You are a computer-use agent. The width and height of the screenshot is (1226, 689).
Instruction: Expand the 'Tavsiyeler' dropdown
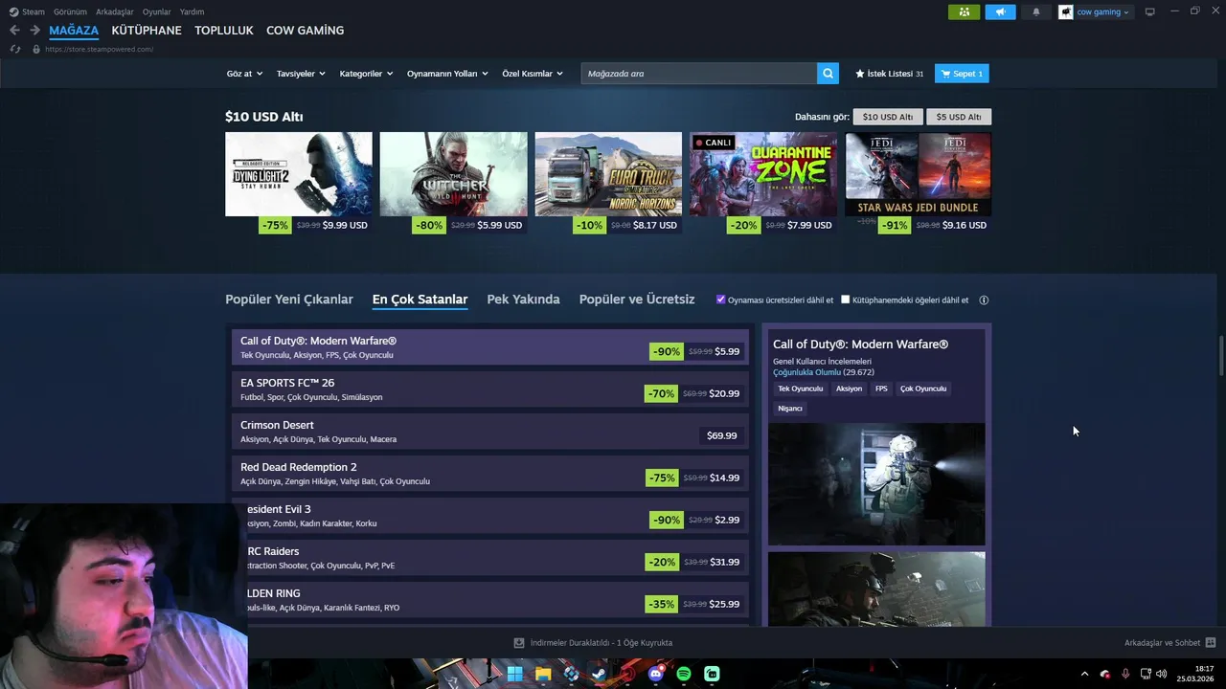301,74
